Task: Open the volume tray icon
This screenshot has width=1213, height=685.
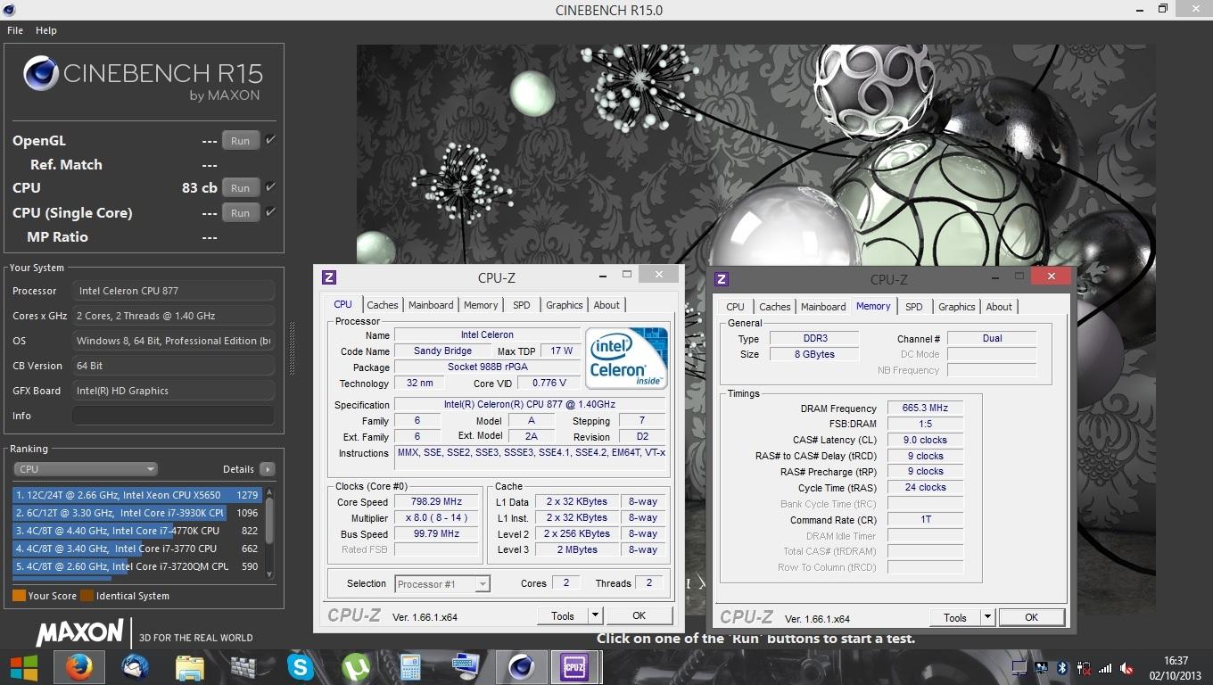Action: pyautogui.click(x=1127, y=668)
